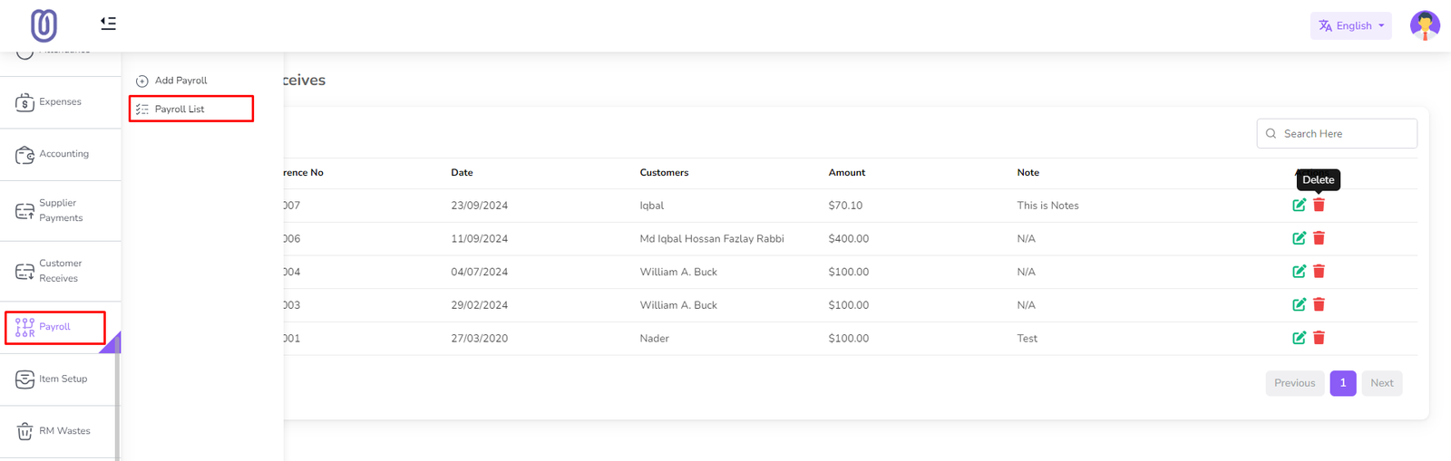Choose Add Payroll from submenu
Image resolution: width=1451 pixels, height=461 pixels.
coord(180,81)
